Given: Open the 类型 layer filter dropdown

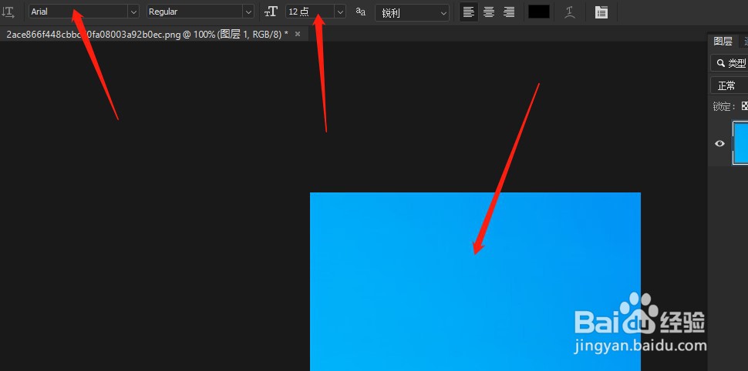Looking at the screenshot, I should coord(729,63).
